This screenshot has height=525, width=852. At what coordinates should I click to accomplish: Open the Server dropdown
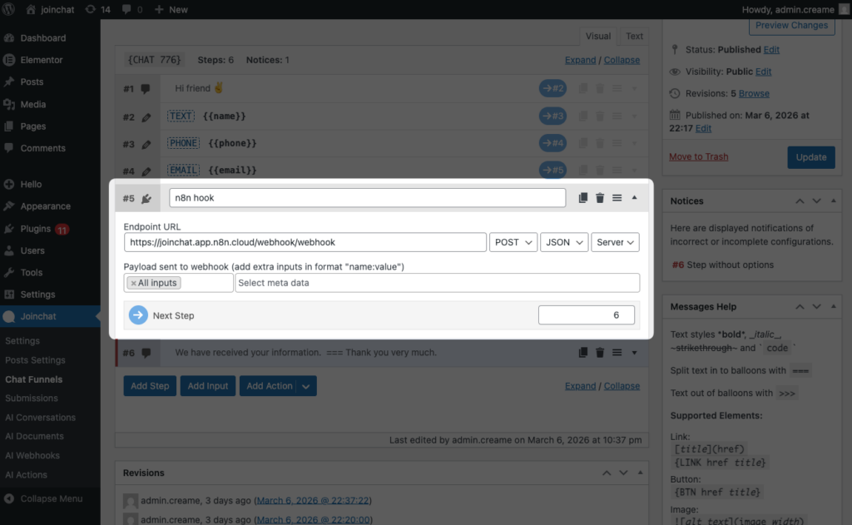click(x=615, y=242)
